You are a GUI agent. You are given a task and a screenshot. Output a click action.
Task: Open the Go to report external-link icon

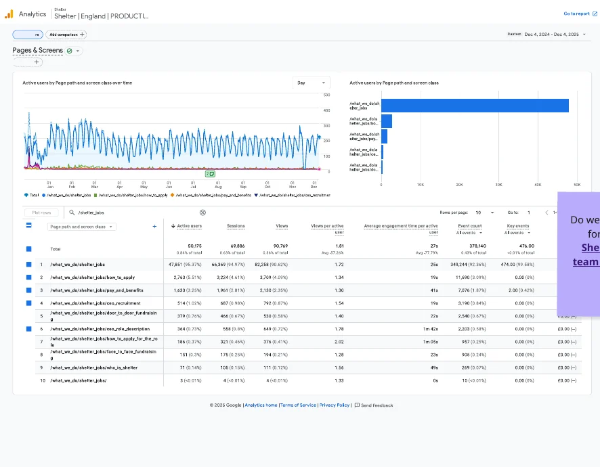pyautogui.click(x=595, y=14)
